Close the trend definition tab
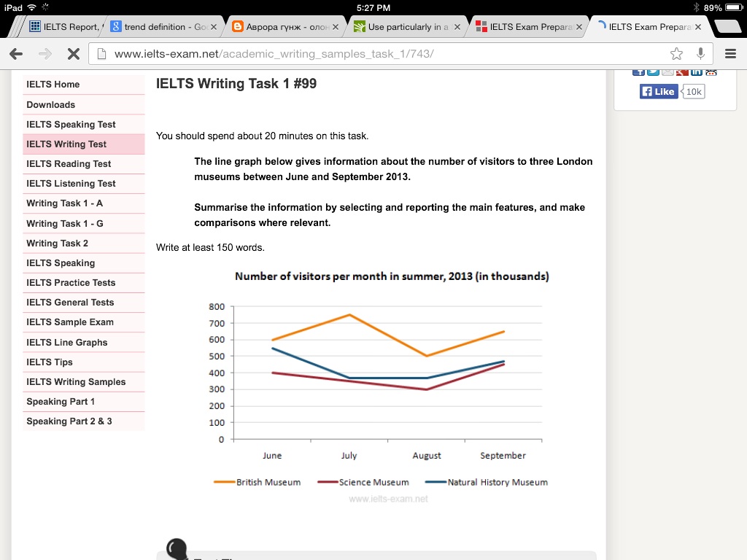This screenshot has width=747, height=560. tap(214, 27)
